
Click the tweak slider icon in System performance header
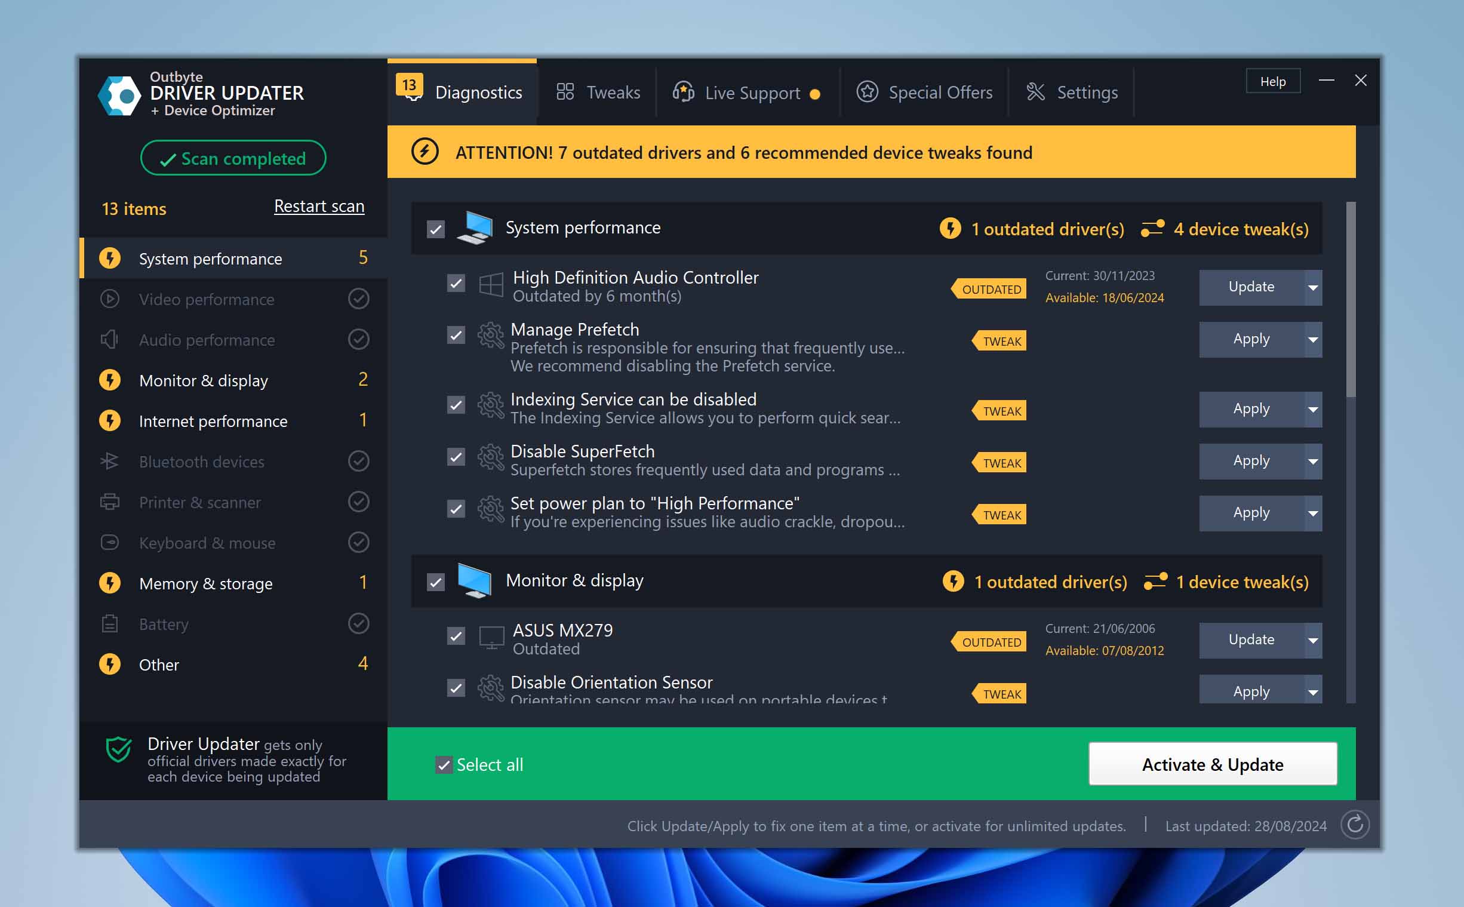[1152, 229]
